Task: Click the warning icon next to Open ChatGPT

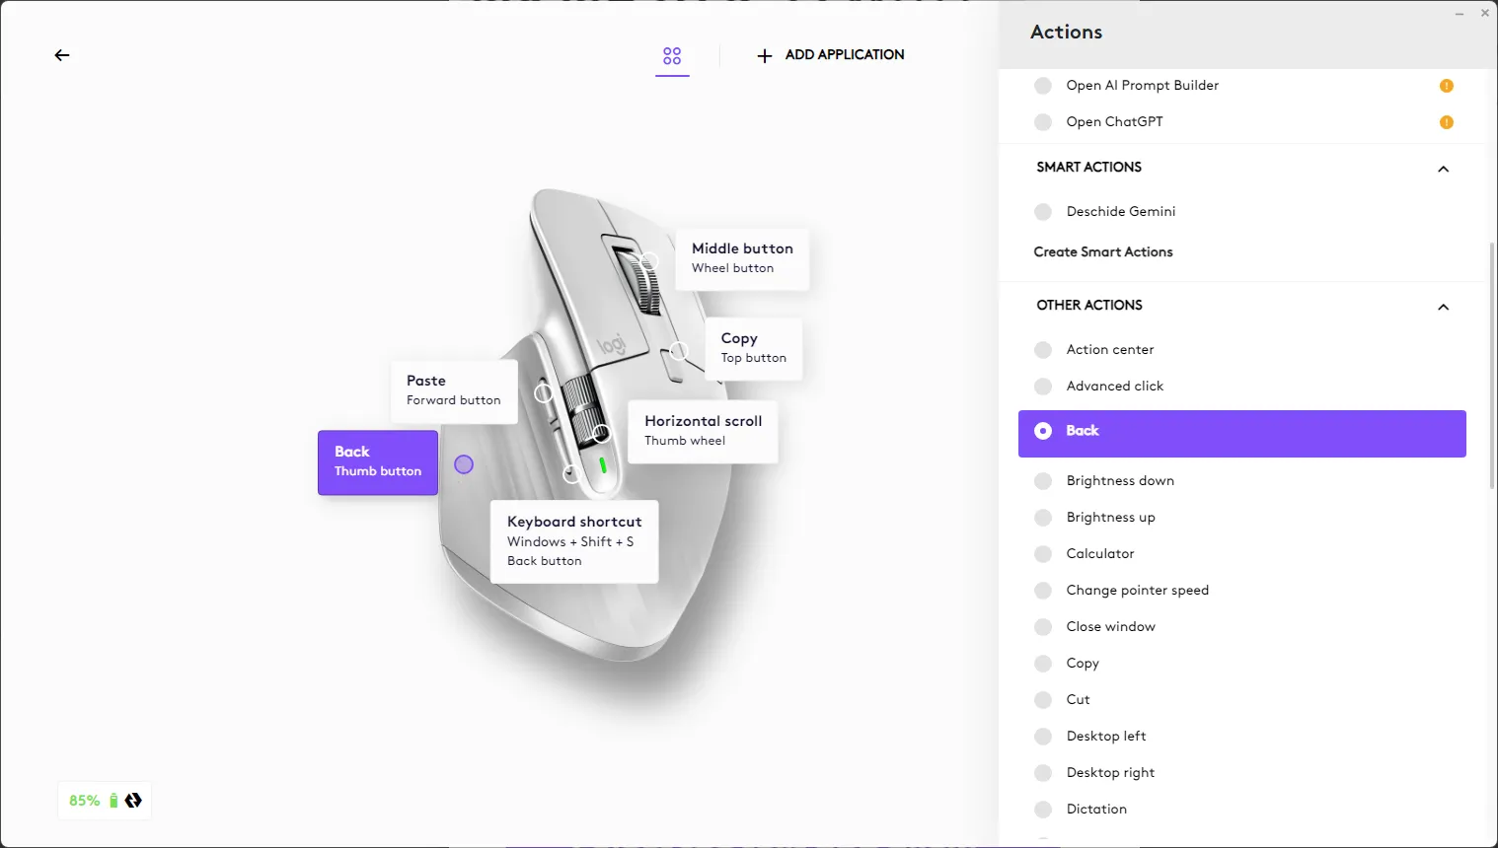Action: point(1447,122)
